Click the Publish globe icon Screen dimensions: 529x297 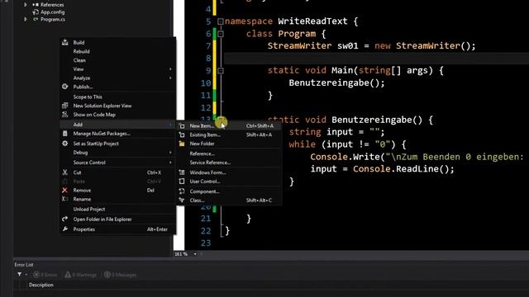click(x=64, y=87)
